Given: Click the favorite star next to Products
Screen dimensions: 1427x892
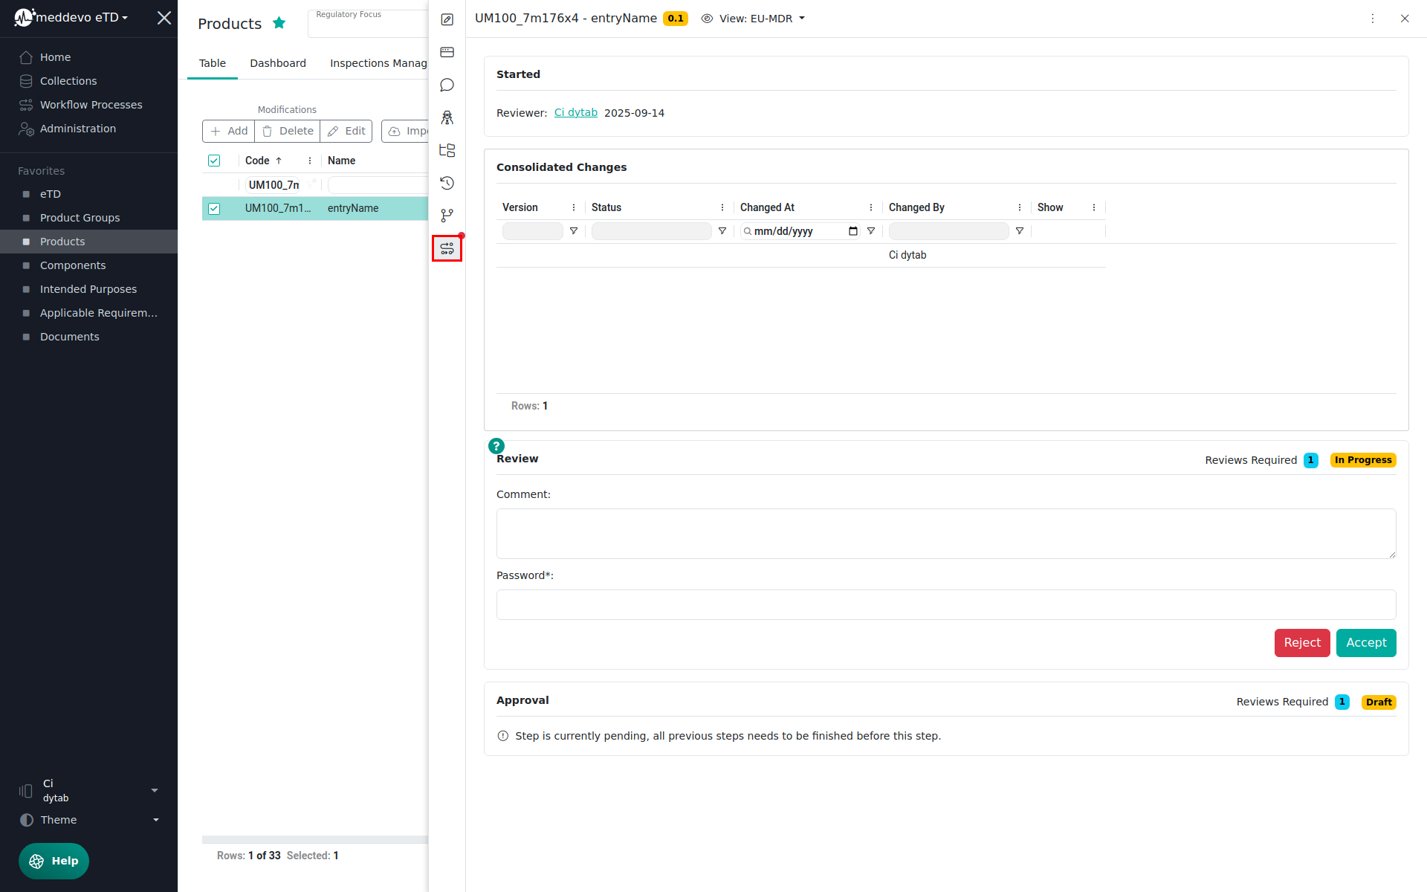Looking at the screenshot, I should click(x=279, y=23).
